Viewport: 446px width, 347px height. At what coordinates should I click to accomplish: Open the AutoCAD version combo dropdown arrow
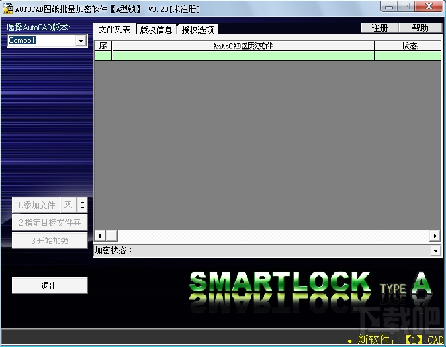click(81, 41)
